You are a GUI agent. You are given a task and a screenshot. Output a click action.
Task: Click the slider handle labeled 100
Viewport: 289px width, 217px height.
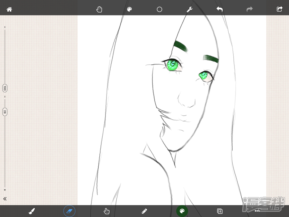[5, 88]
